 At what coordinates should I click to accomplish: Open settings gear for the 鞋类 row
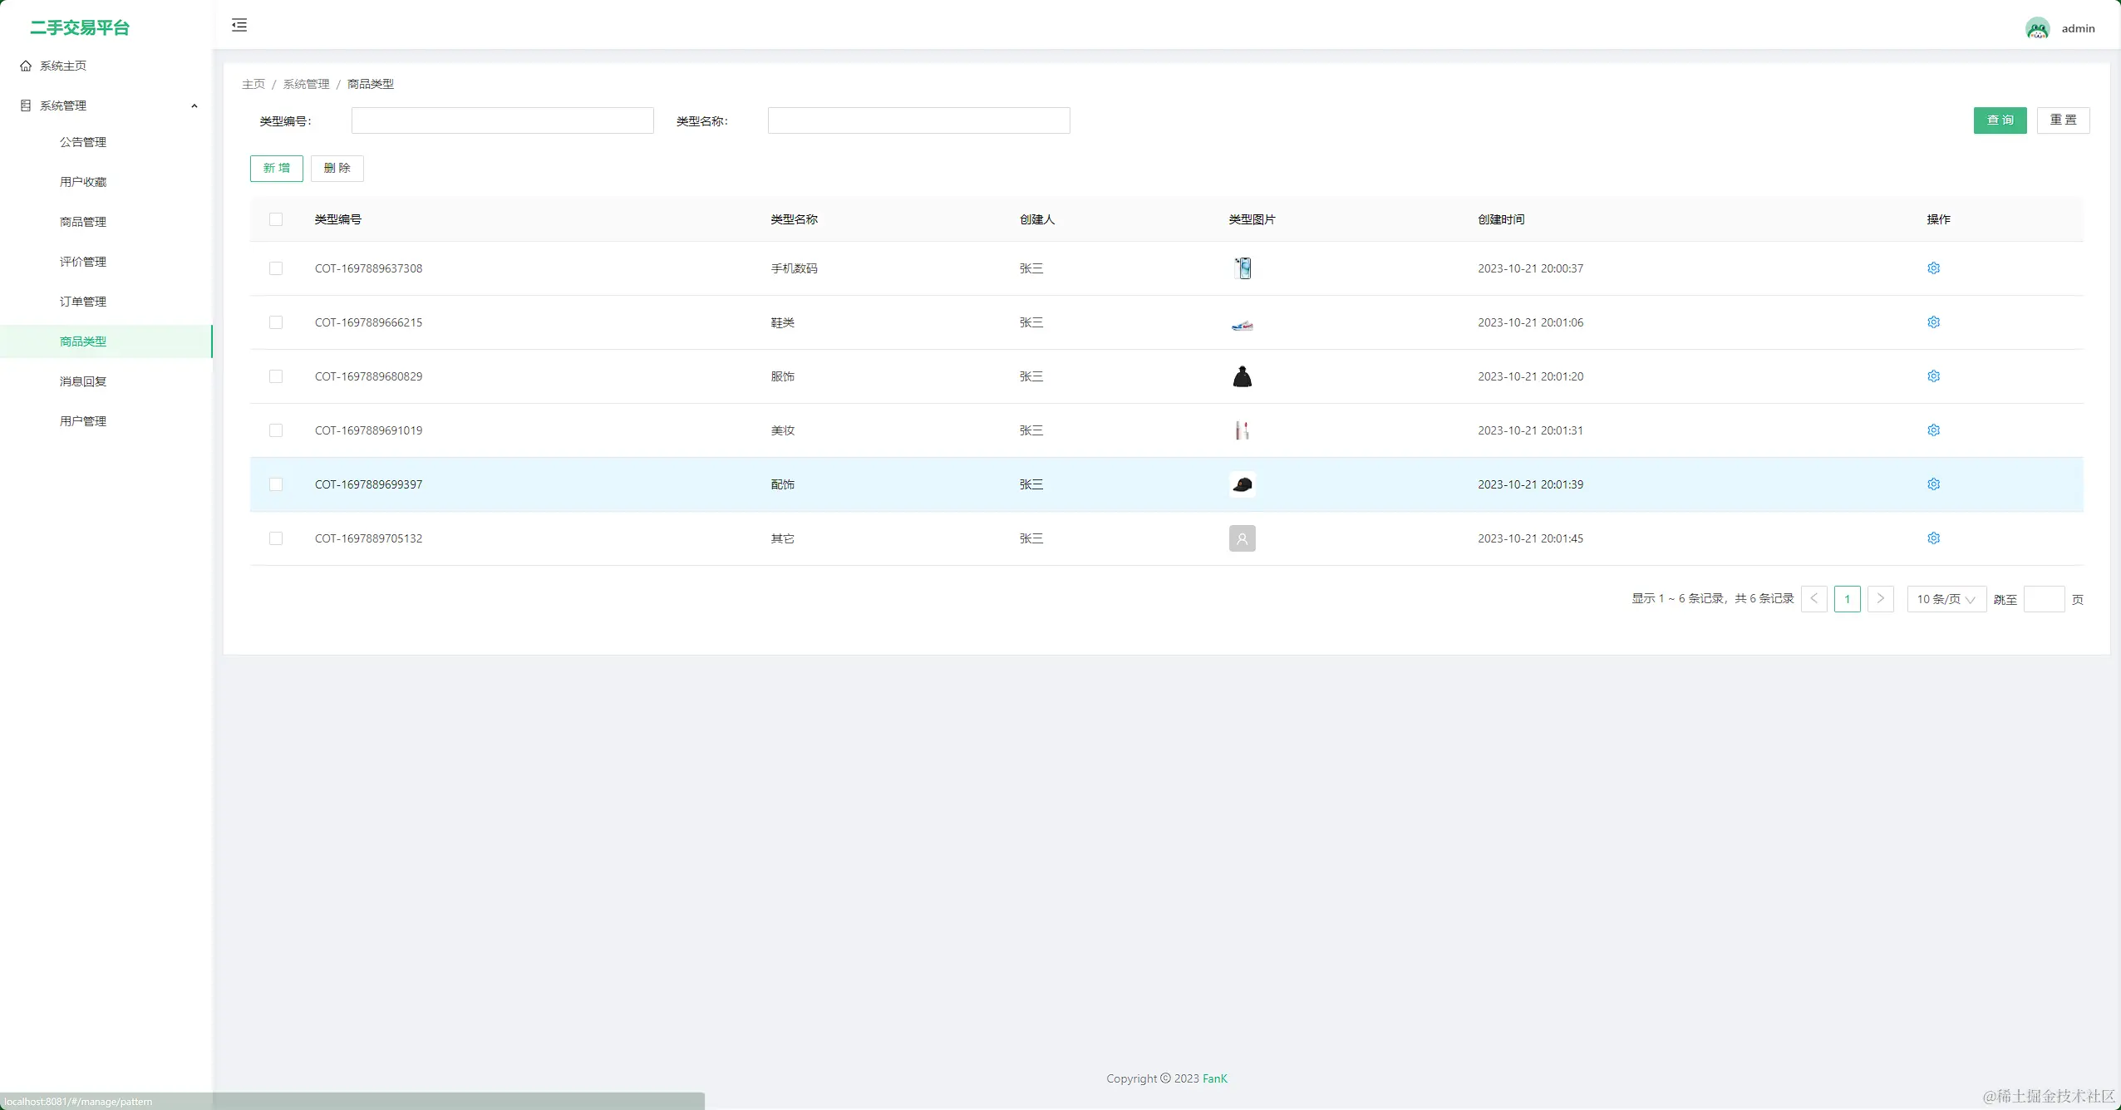tap(1933, 322)
